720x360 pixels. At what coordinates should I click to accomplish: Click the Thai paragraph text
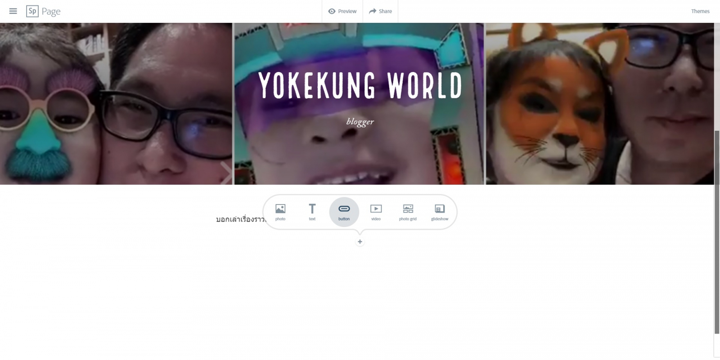(241, 220)
